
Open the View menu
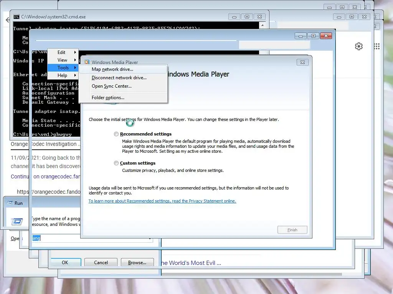(62, 60)
